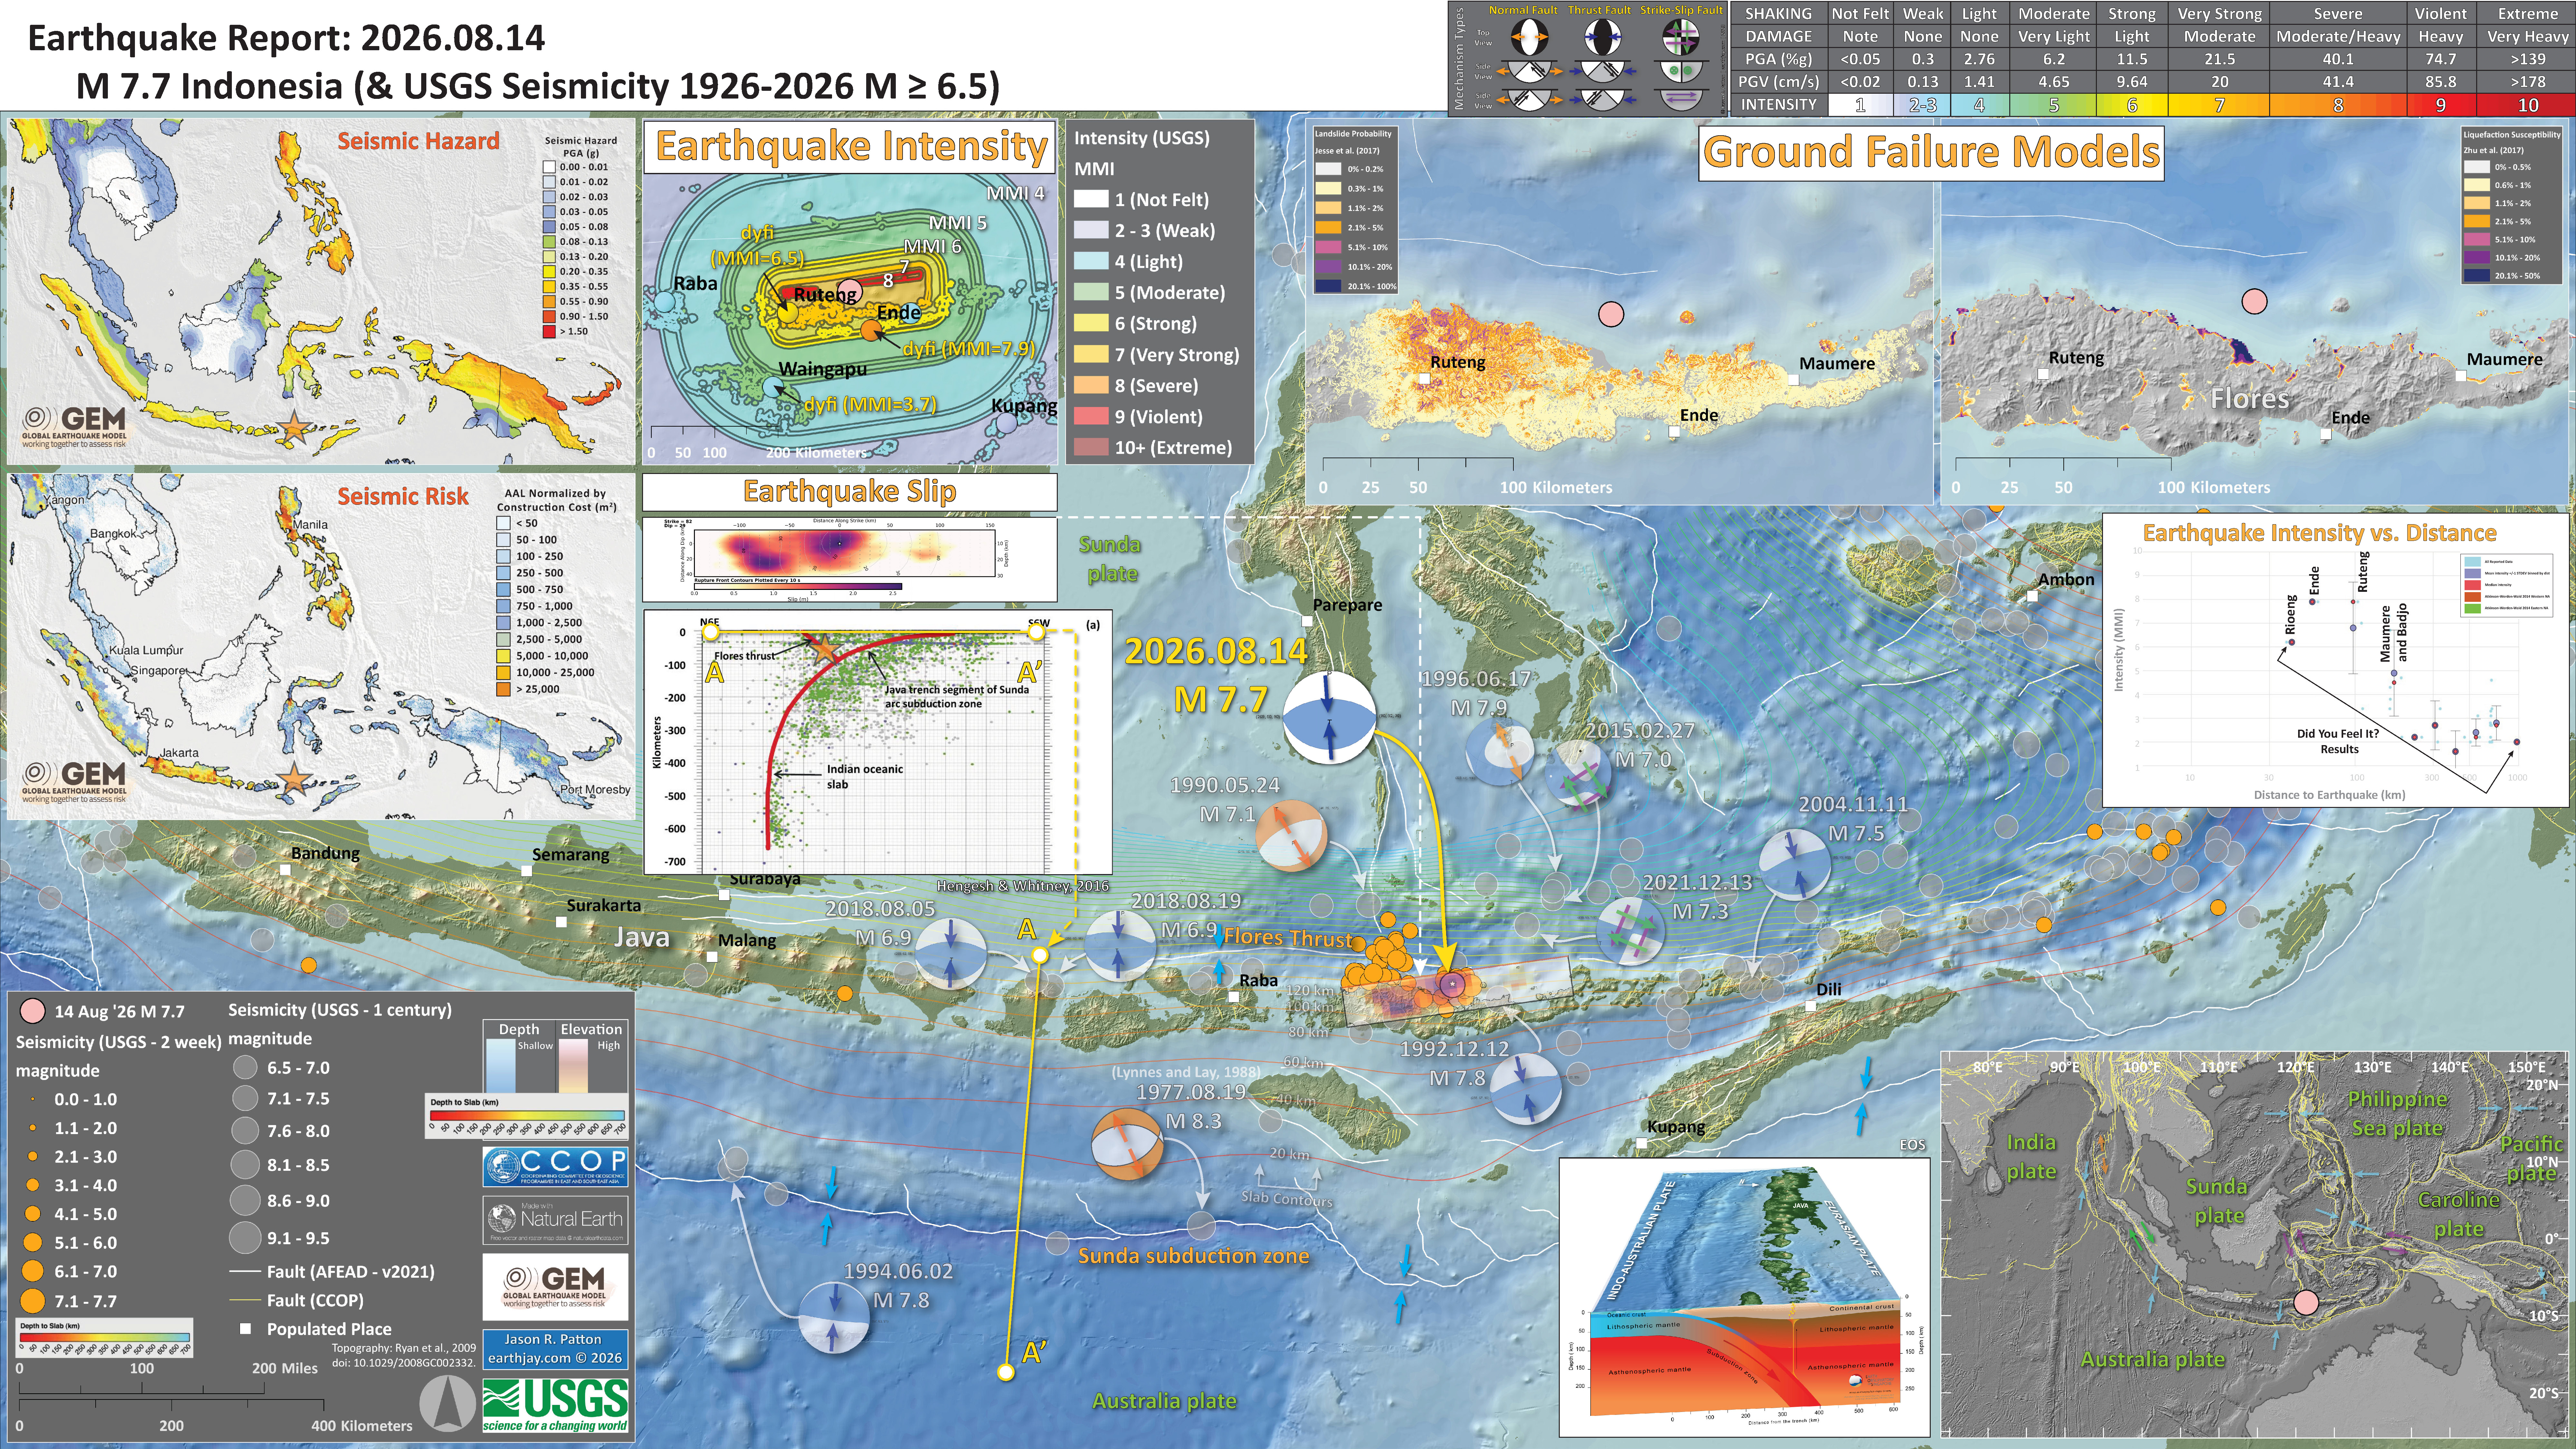Click the A–A' cross-section seismicity plot
2576x1449 pixels.
(x=878, y=742)
